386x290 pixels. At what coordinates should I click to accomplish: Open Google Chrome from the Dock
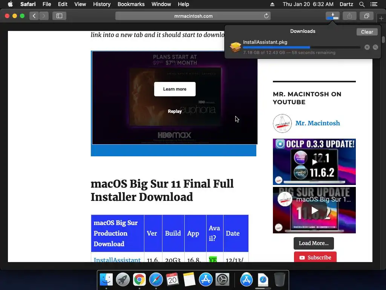[x=139, y=280]
